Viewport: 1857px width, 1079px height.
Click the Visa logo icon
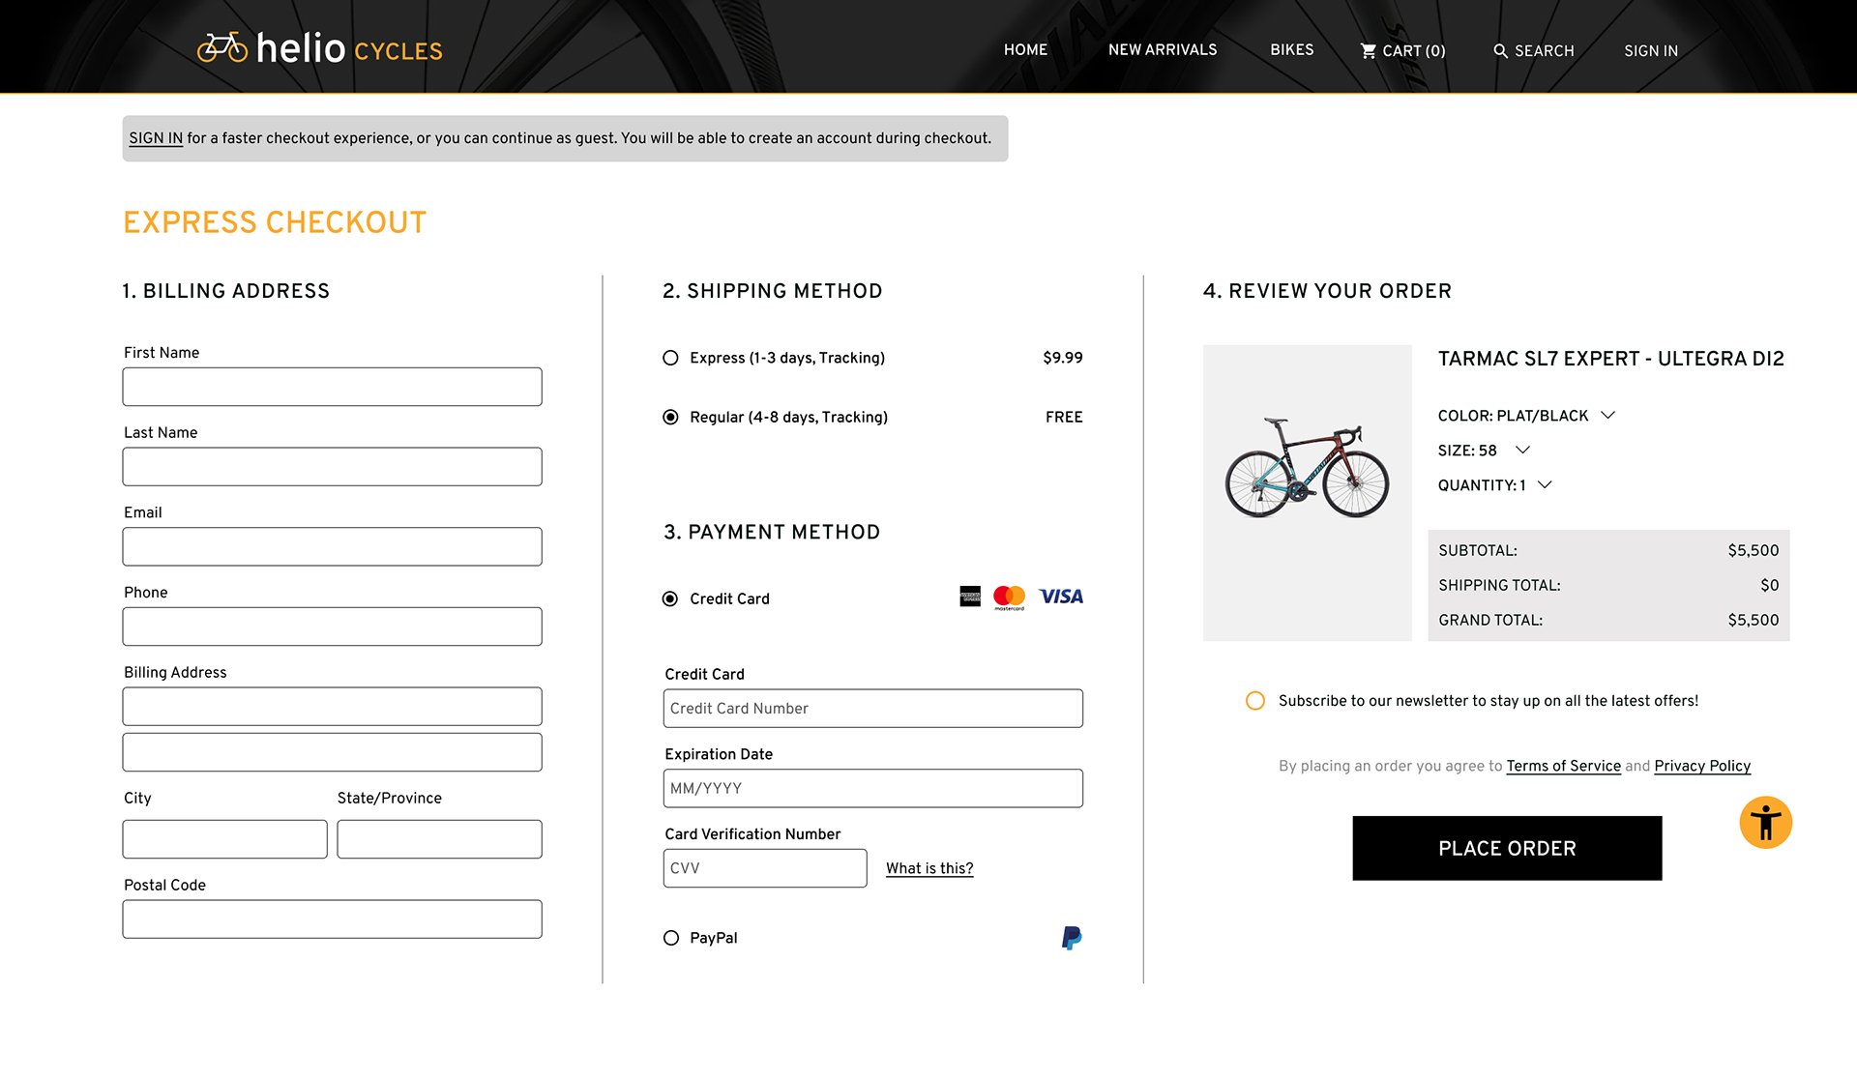click(x=1061, y=597)
